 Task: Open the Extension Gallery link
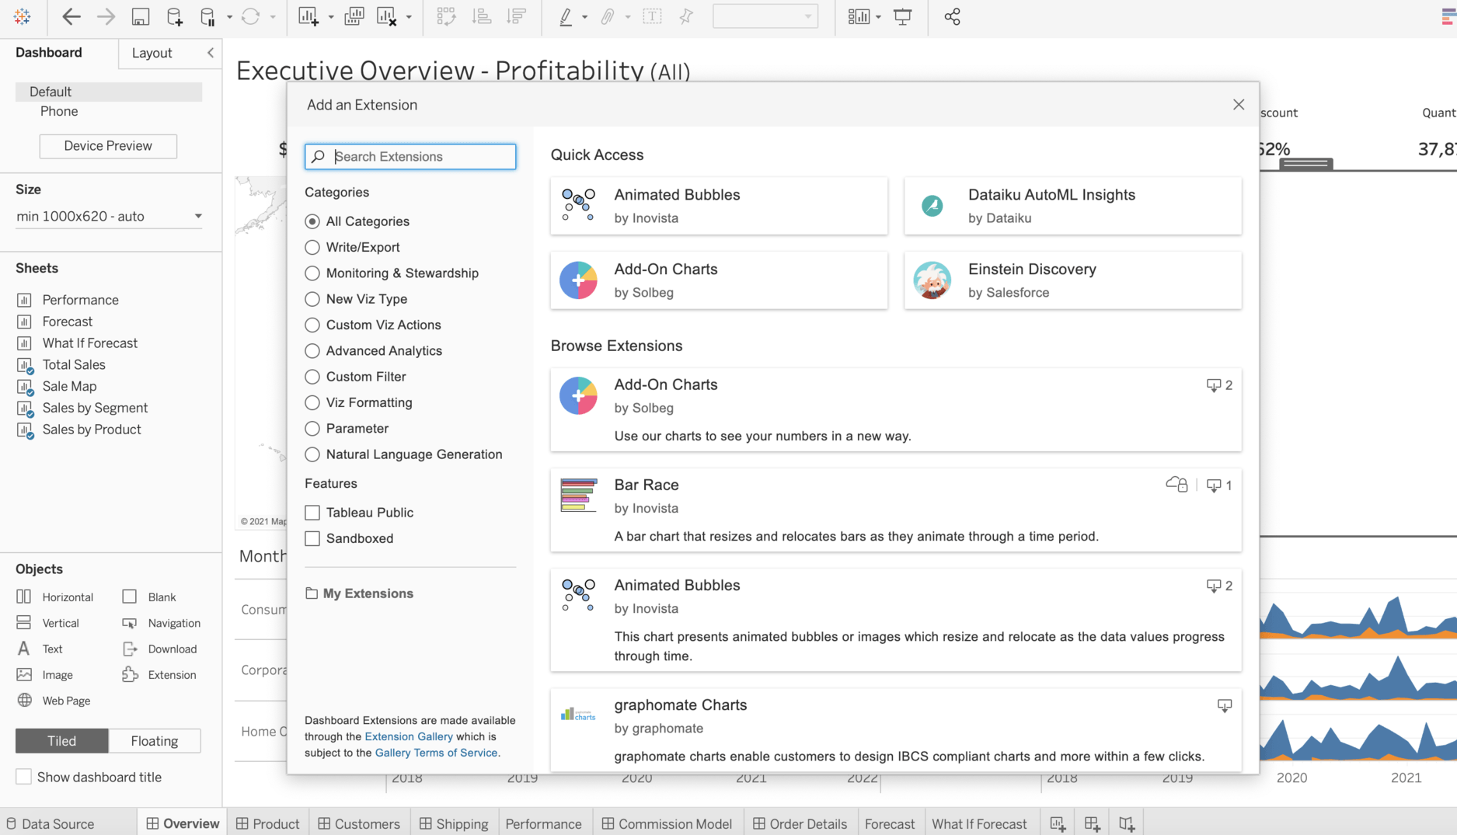[x=408, y=736]
